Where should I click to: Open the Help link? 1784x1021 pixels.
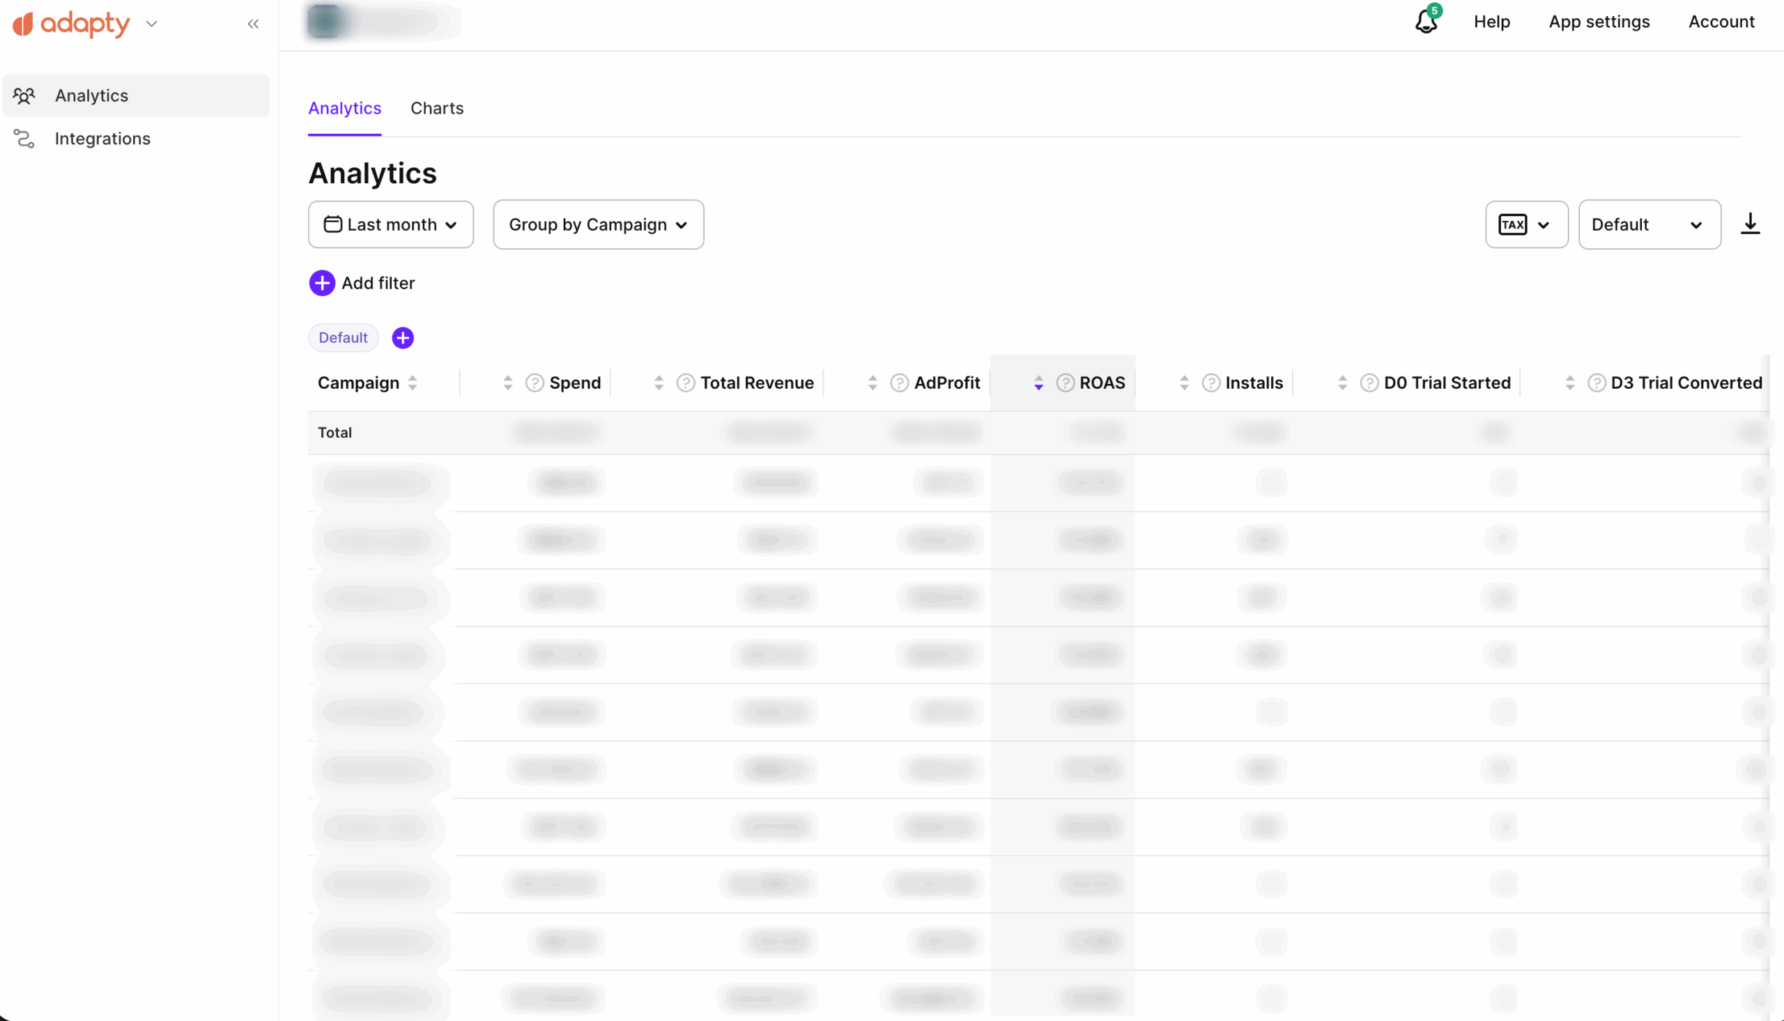click(x=1492, y=22)
